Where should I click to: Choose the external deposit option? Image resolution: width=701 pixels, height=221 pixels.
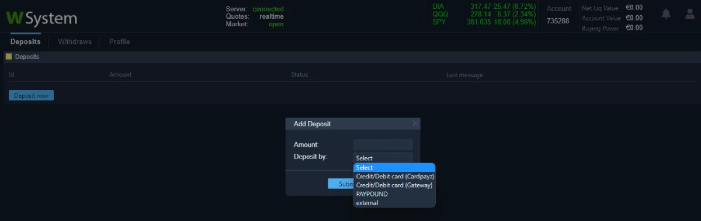pyautogui.click(x=394, y=202)
